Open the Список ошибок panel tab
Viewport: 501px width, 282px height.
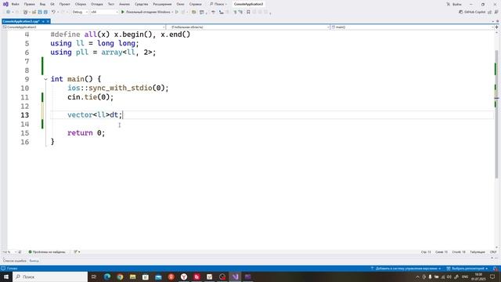tap(15, 261)
